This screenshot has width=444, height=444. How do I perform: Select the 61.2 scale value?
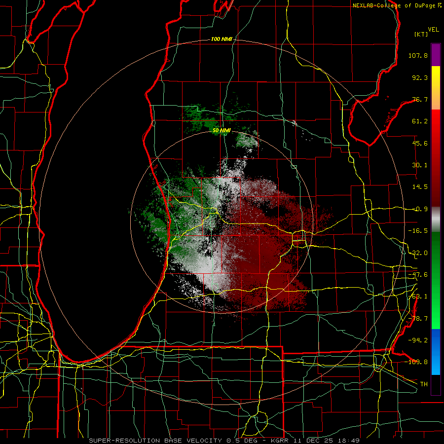pyautogui.click(x=420, y=121)
